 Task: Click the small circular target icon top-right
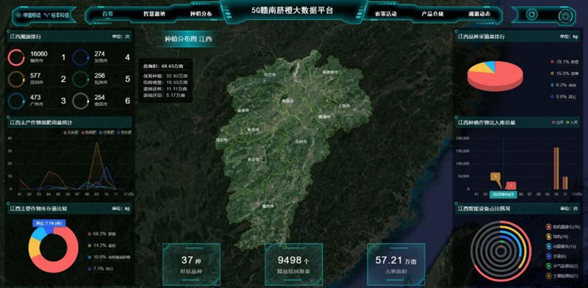[531, 15]
